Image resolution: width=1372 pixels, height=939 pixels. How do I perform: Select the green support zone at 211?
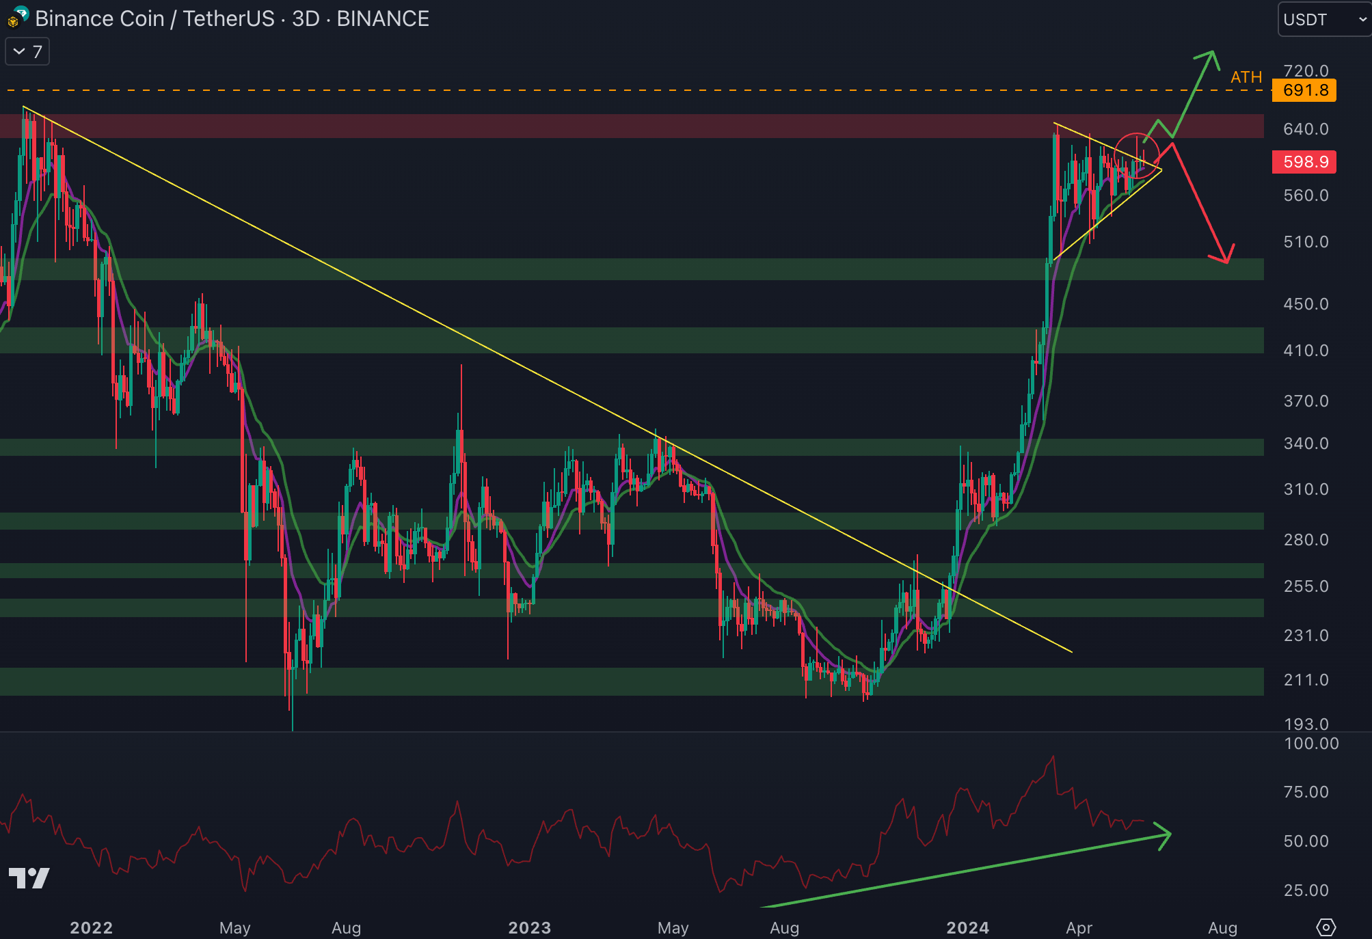point(547,681)
